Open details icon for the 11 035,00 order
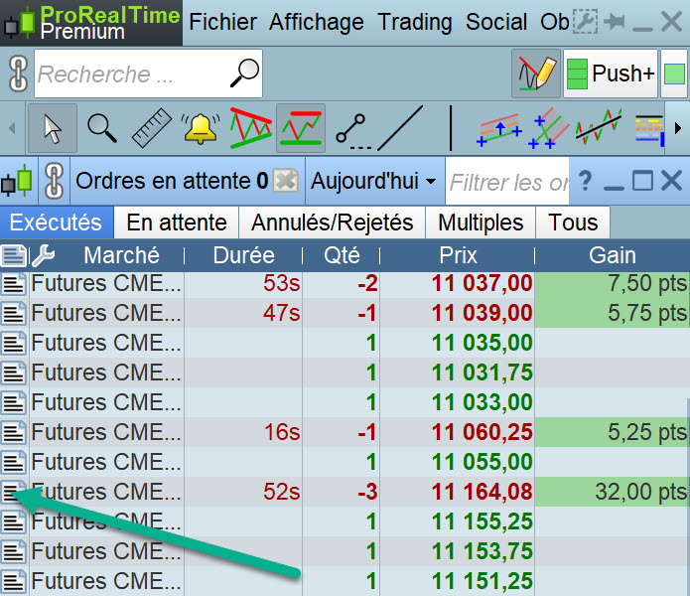The height and width of the screenshot is (596, 690). pyautogui.click(x=14, y=344)
